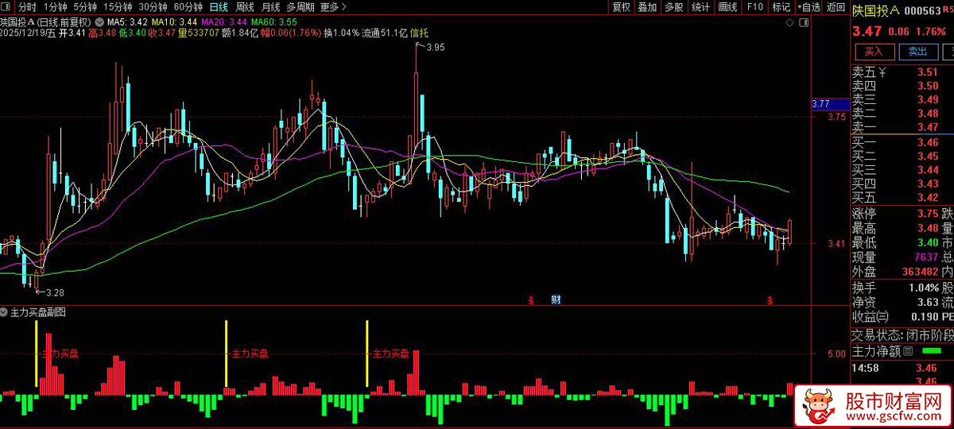
Task: Open the 多股 multi-stock view
Action: (x=673, y=7)
